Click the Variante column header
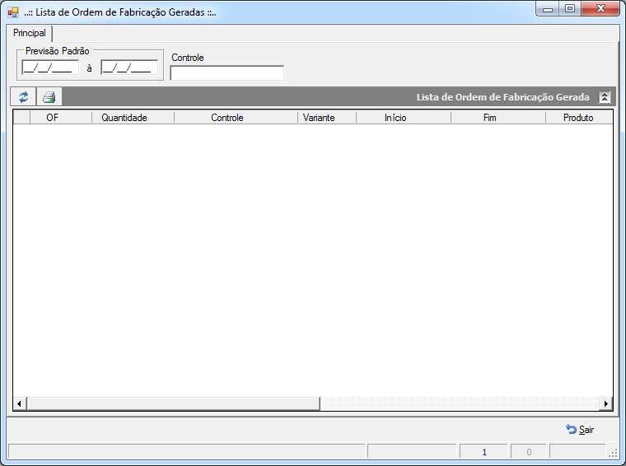Viewport: 626px width, 466px height. click(327, 117)
